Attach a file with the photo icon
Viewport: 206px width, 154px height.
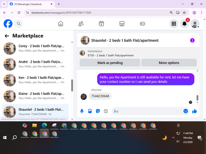pyautogui.click(x=90, y=111)
